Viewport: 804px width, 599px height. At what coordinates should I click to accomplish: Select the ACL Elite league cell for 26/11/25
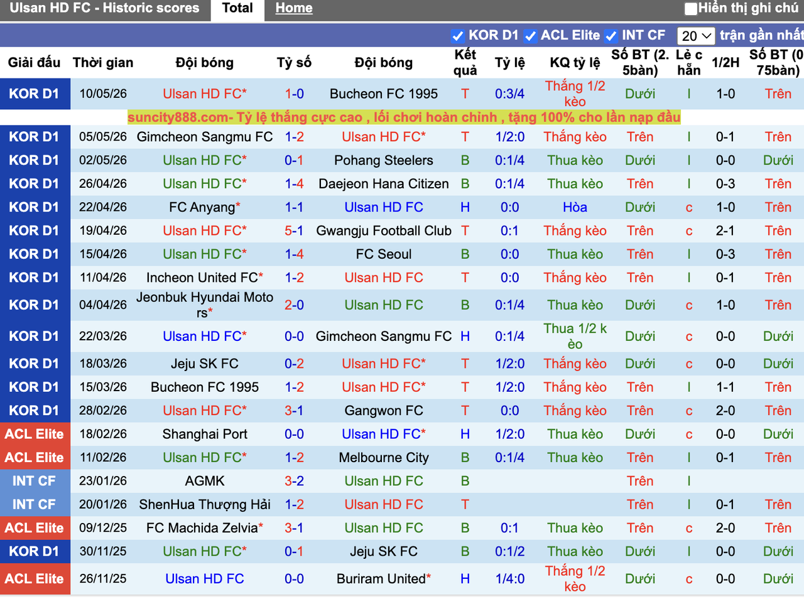tap(35, 579)
